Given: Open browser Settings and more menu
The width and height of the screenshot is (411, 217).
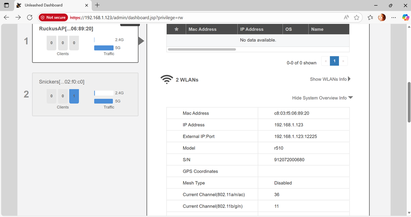Looking at the screenshot, I should point(394,18).
